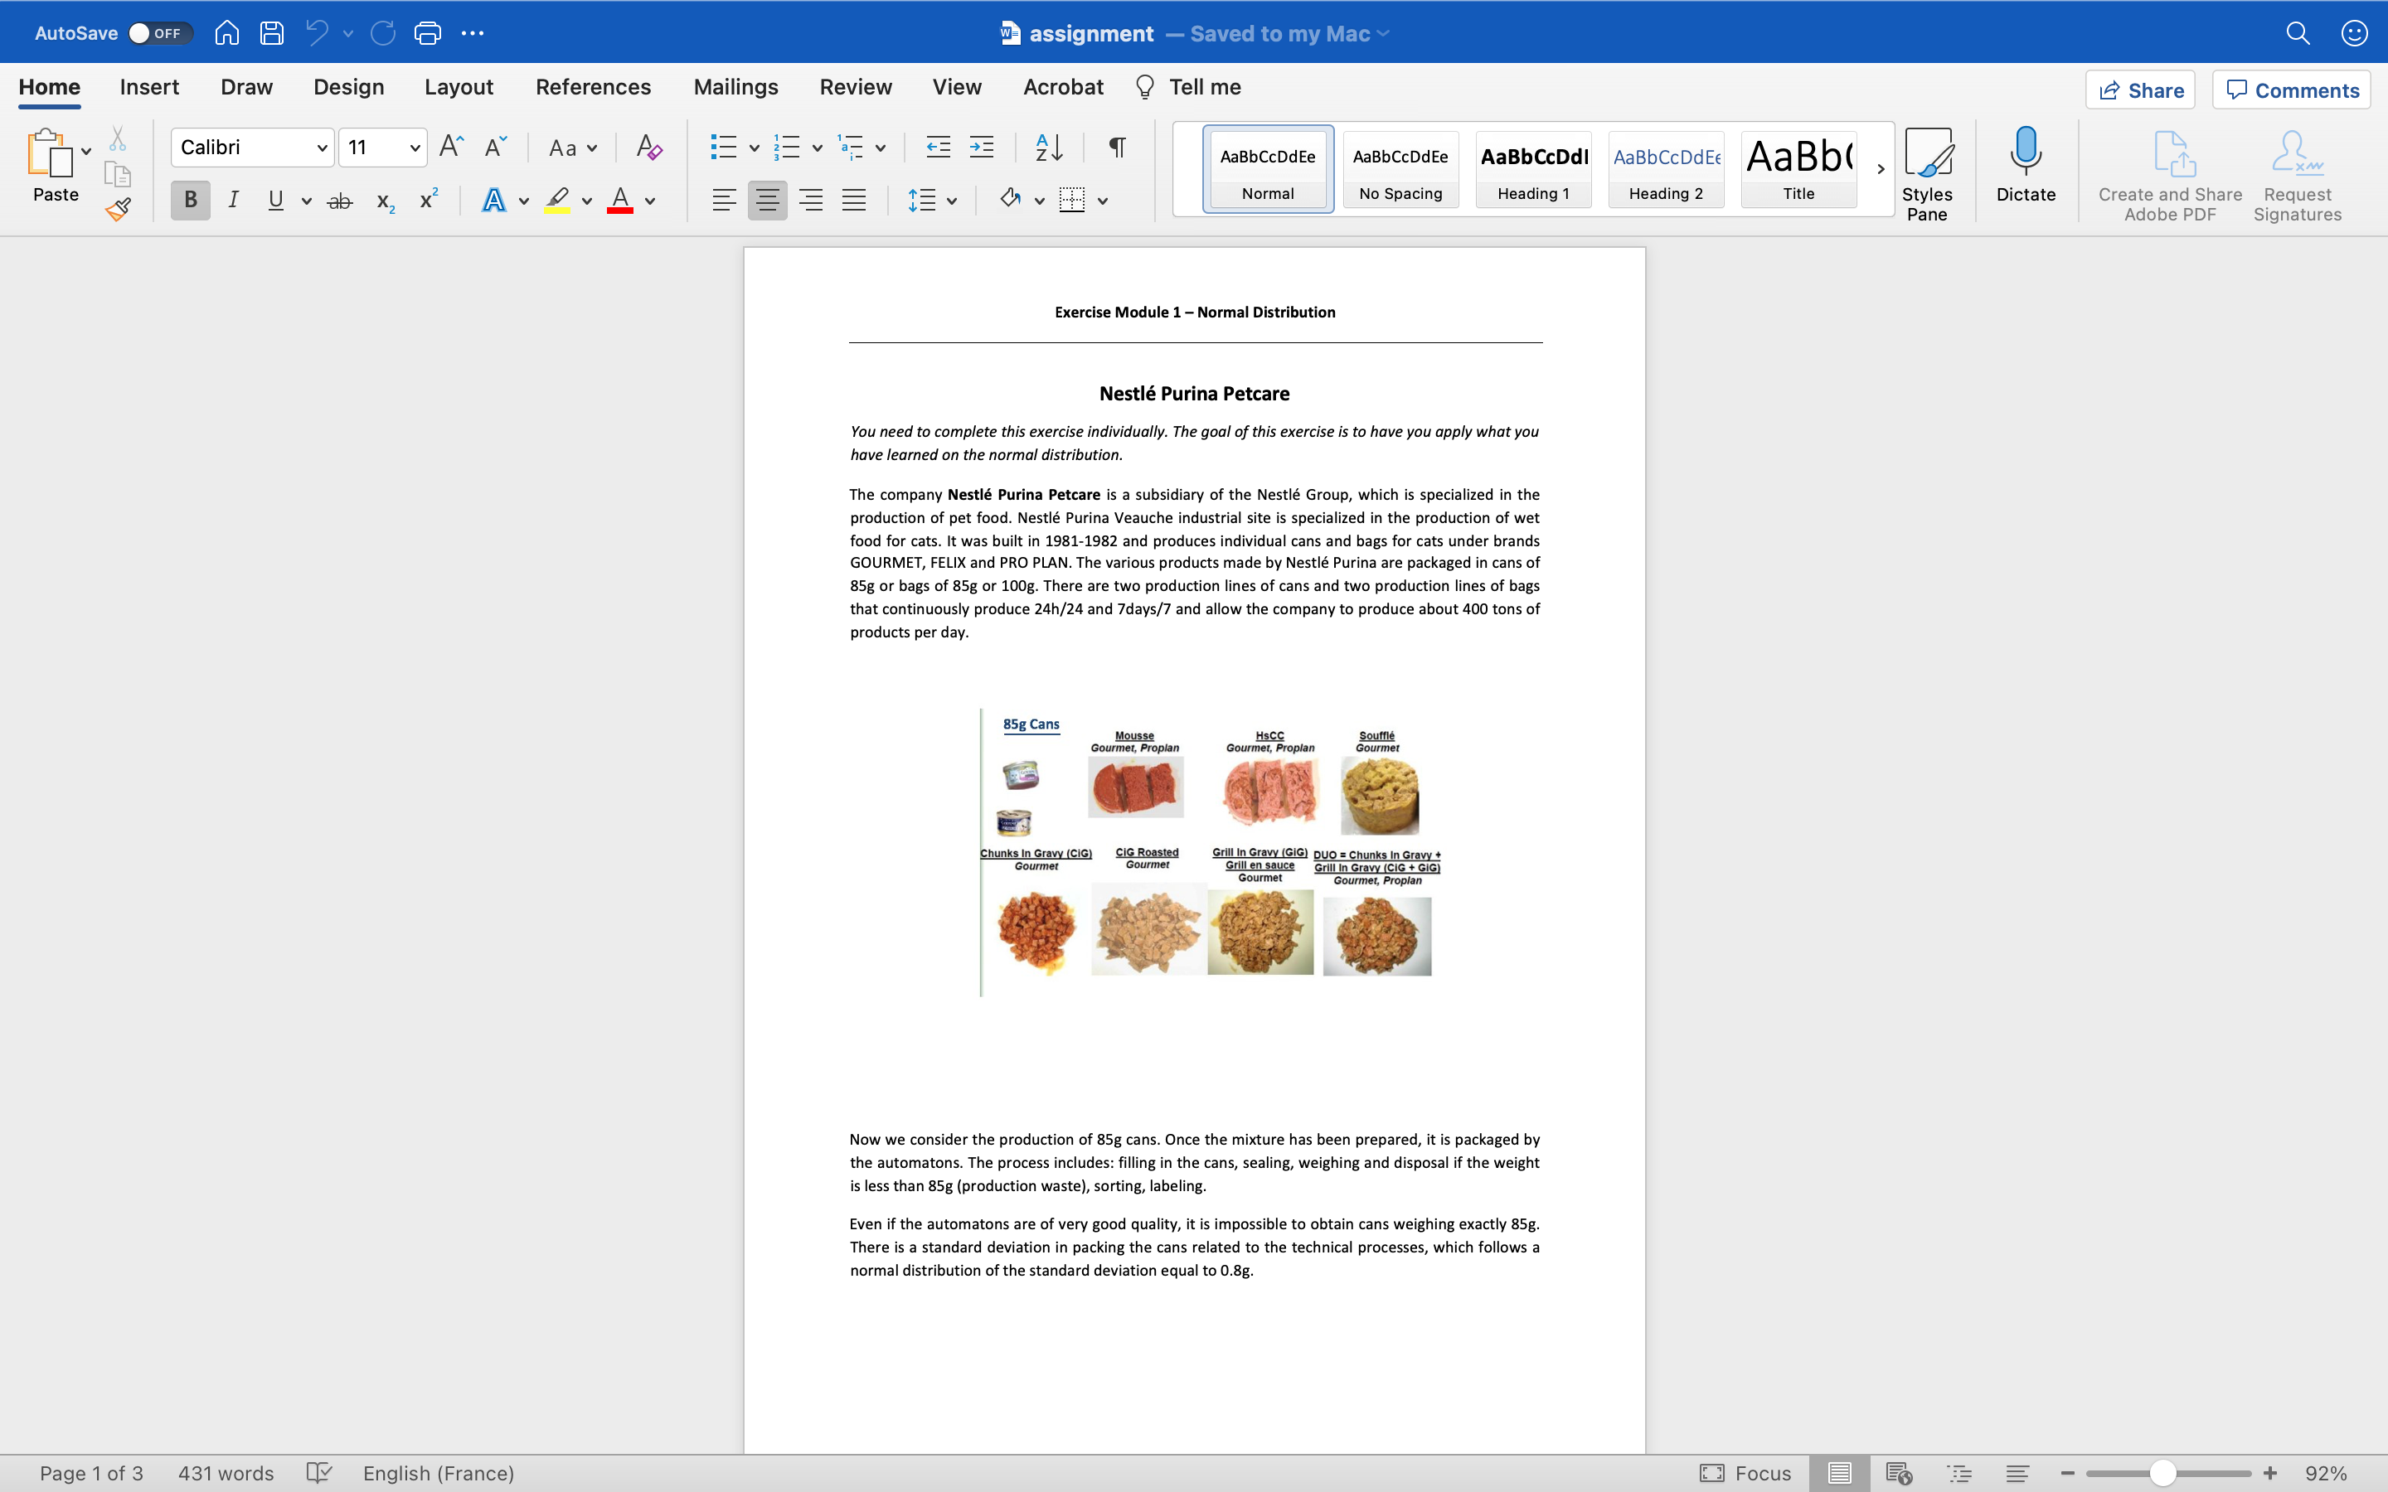Open the Acrobat tab
The height and width of the screenshot is (1492, 2388).
pyautogui.click(x=1062, y=87)
